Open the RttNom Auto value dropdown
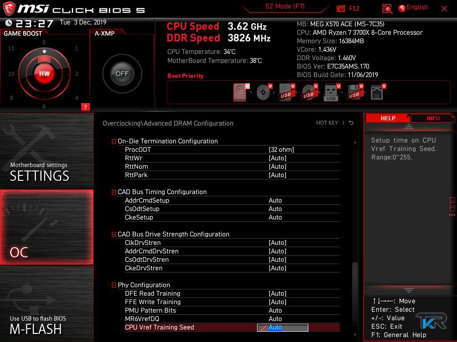457x342 pixels. tap(278, 167)
